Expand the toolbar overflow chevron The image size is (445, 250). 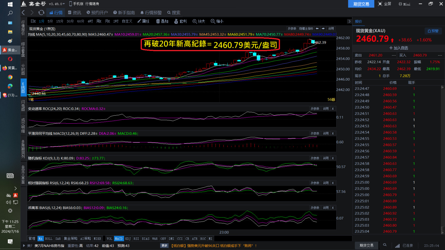pos(349,21)
